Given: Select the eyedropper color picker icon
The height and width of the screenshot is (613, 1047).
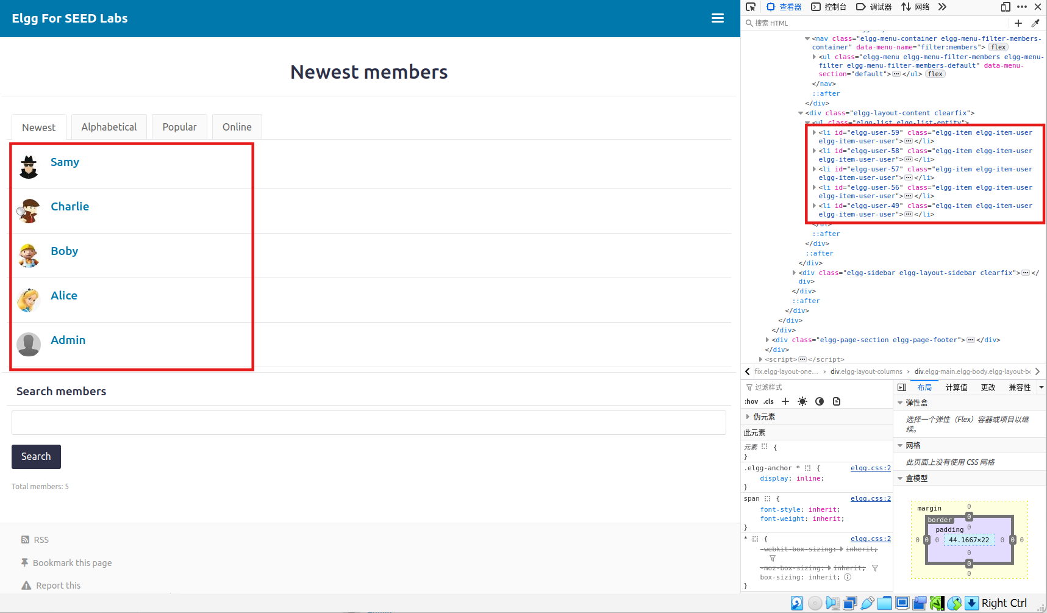Looking at the screenshot, I should click(x=1035, y=23).
